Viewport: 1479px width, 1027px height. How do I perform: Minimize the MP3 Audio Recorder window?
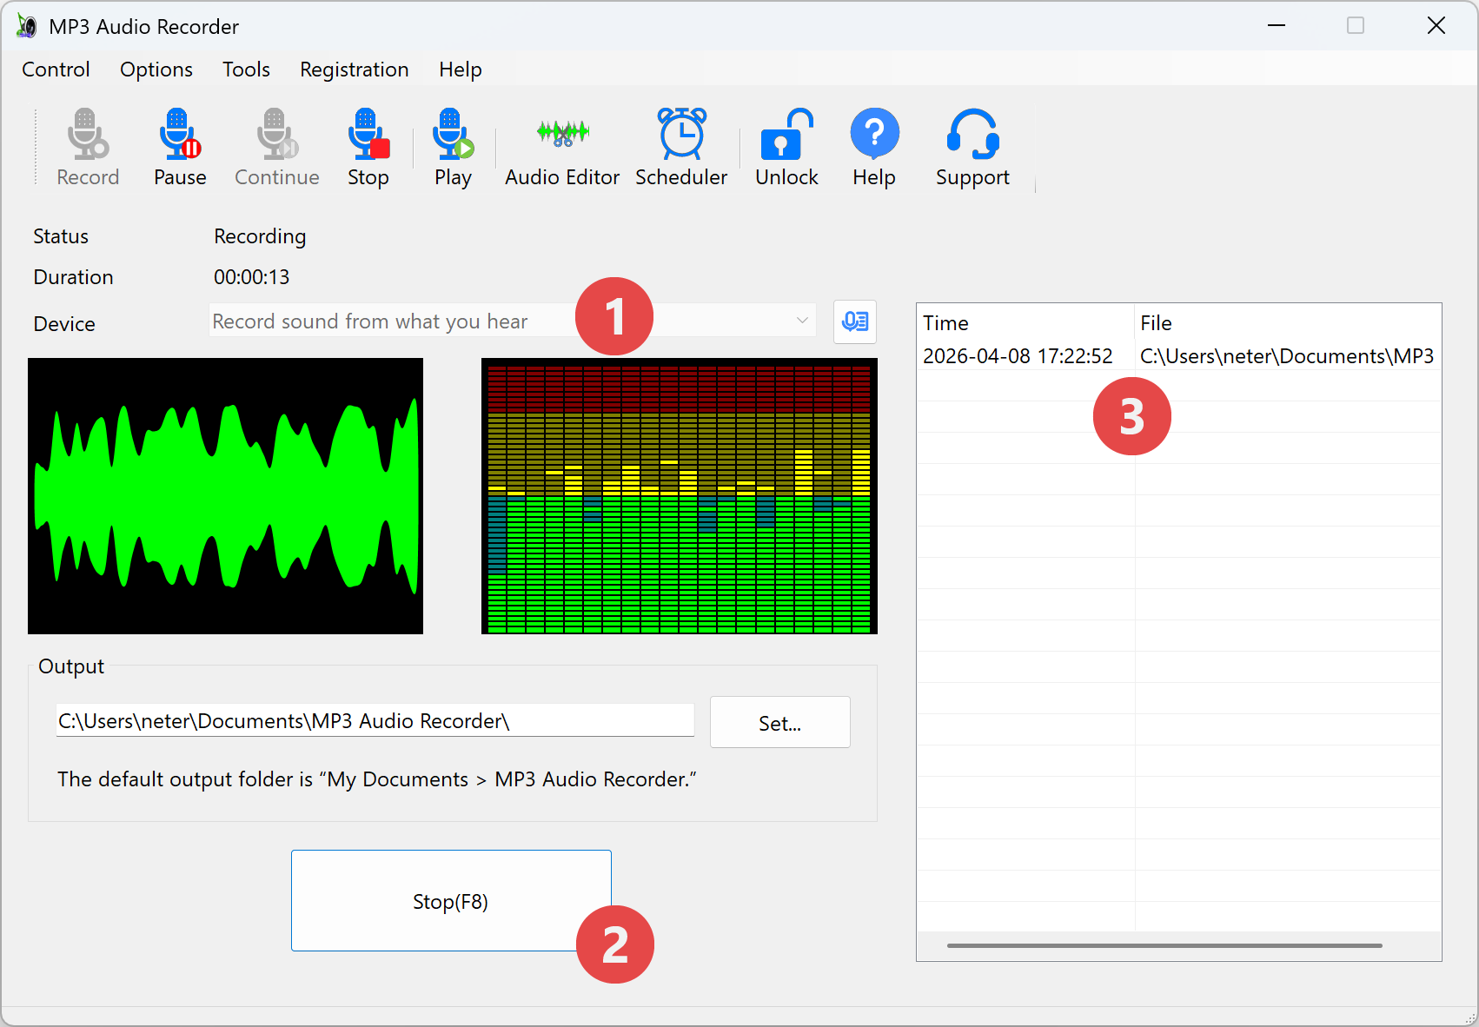point(1277,25)
